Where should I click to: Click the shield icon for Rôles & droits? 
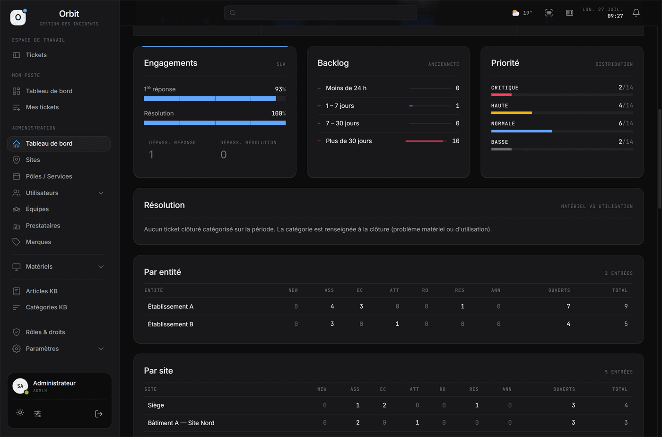tap(17, 332)
